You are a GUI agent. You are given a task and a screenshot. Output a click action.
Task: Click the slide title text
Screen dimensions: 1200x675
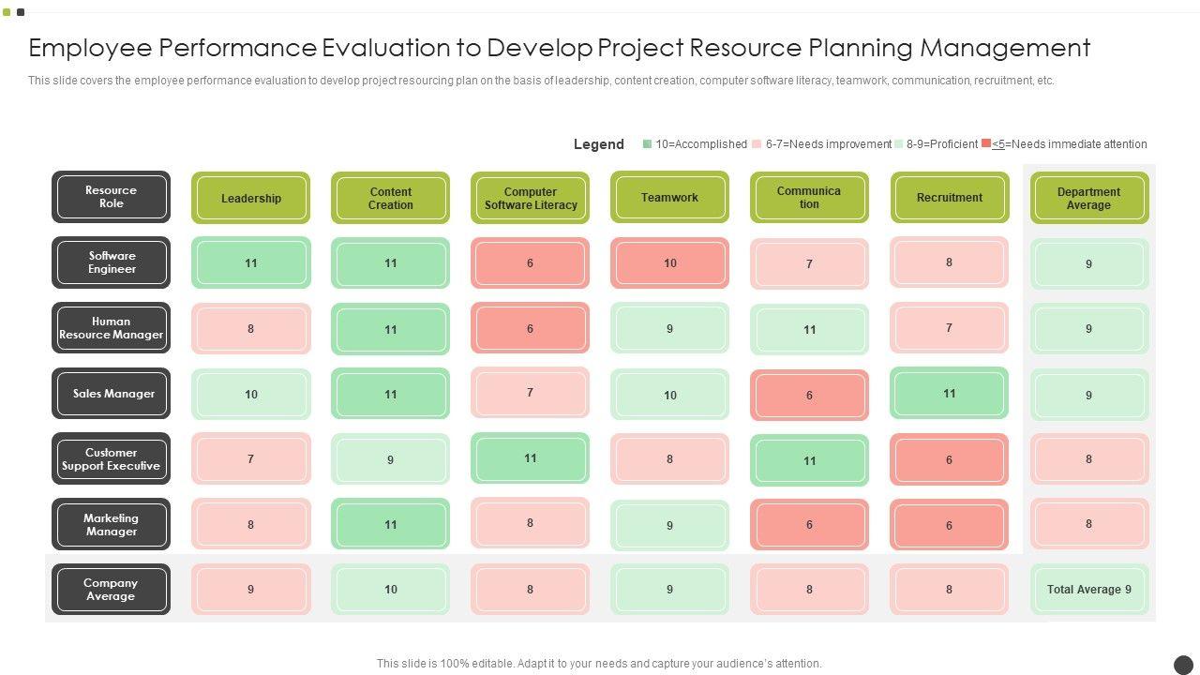click(559, 48)
